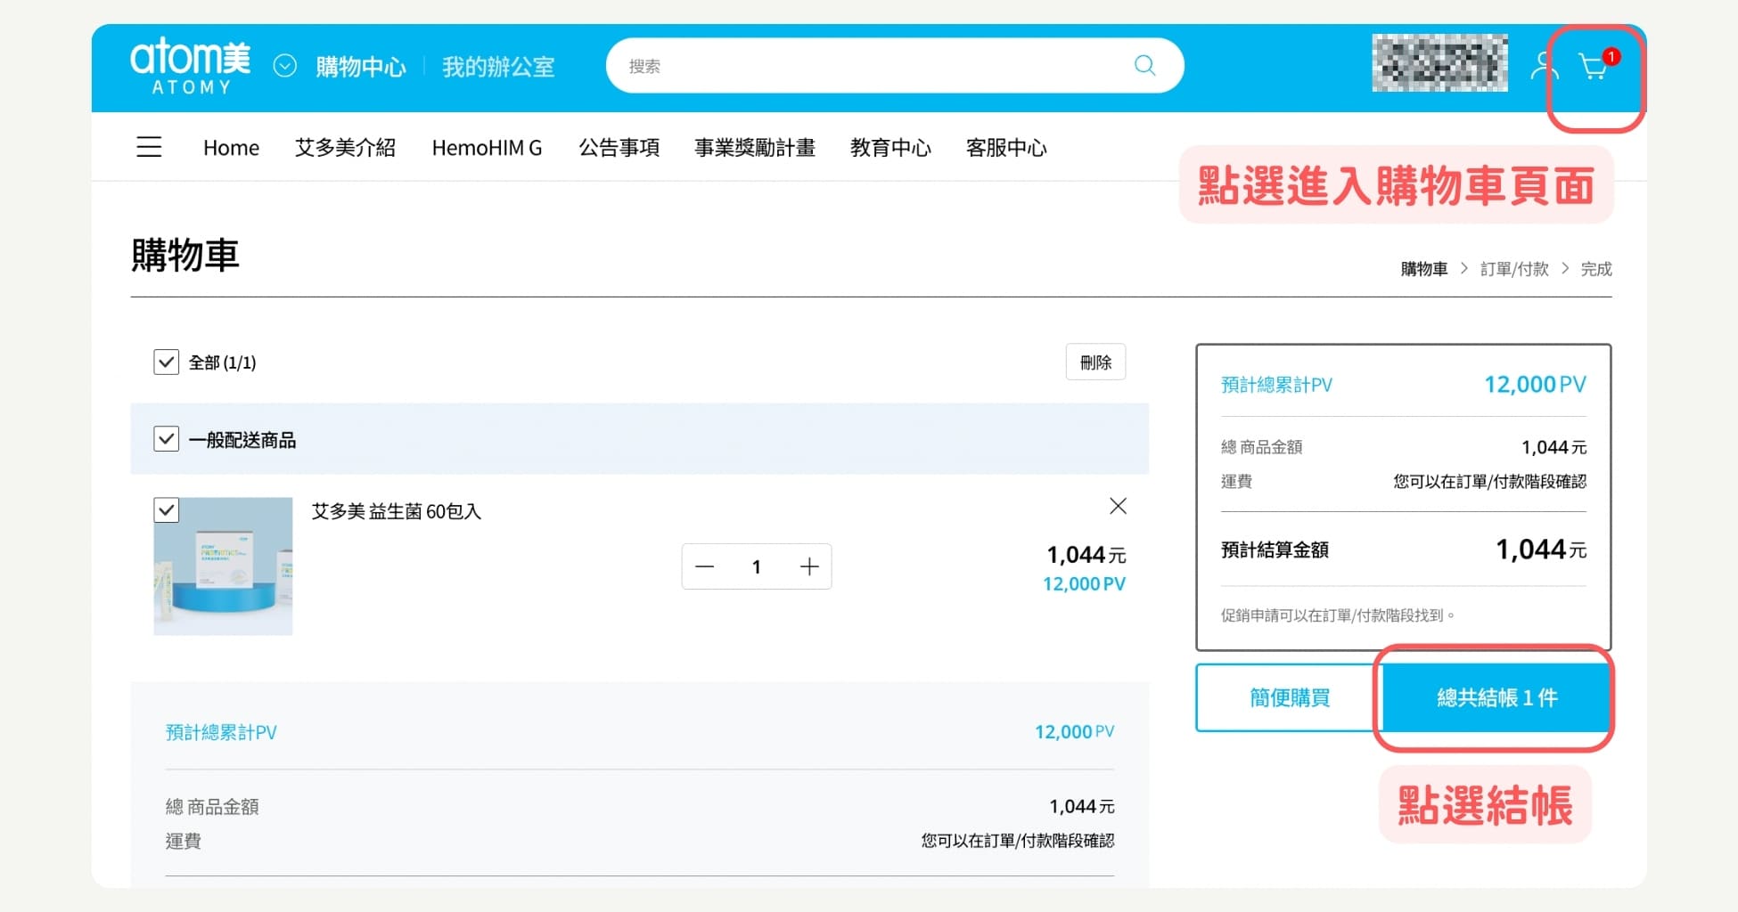This screenshot has height=912, width=1738.
Task: Click the 簡便購買 button
Action: (1289, 697)
